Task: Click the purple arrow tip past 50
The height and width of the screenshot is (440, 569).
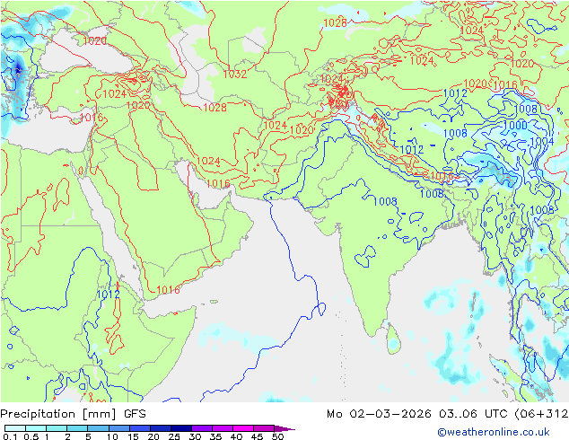Action: tap(284, 428)
